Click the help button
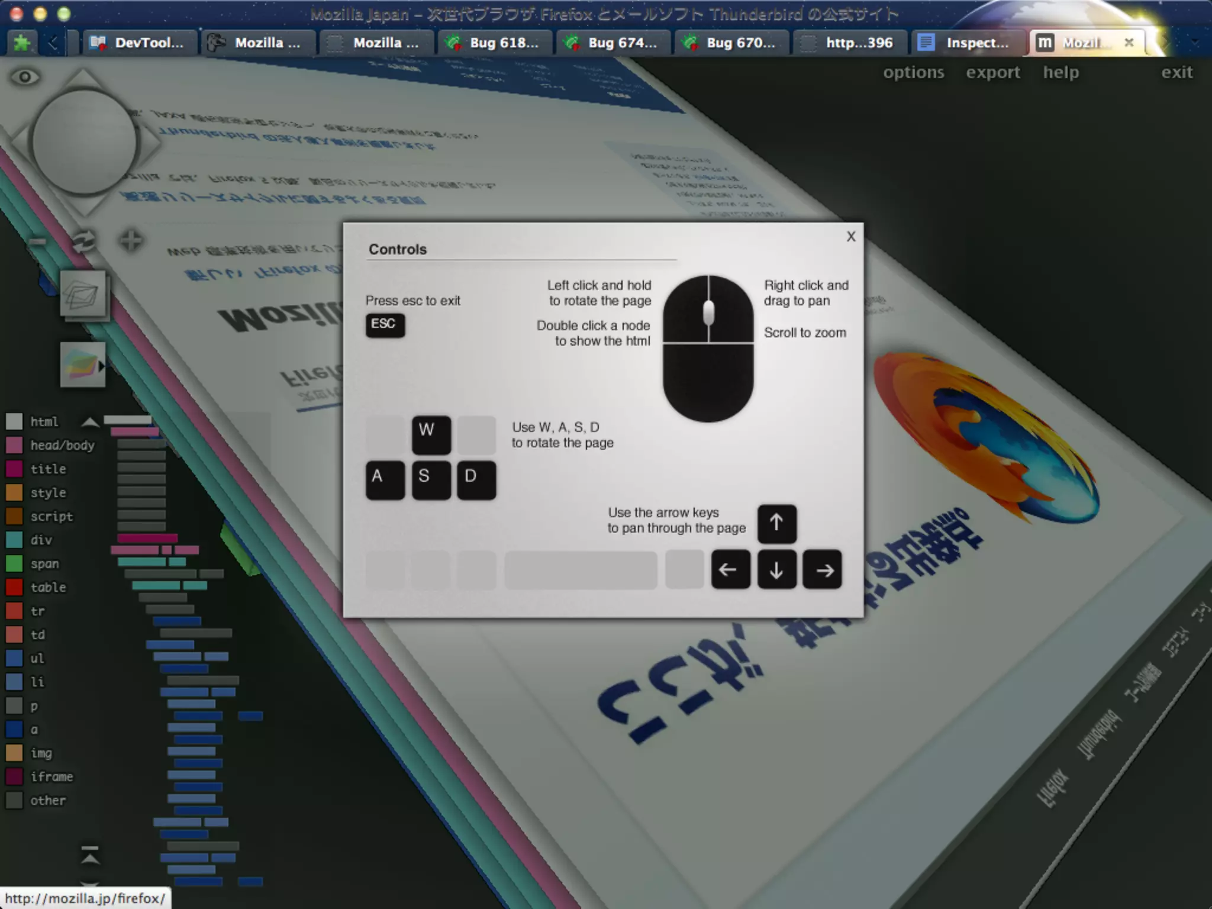 point(1060,72)
